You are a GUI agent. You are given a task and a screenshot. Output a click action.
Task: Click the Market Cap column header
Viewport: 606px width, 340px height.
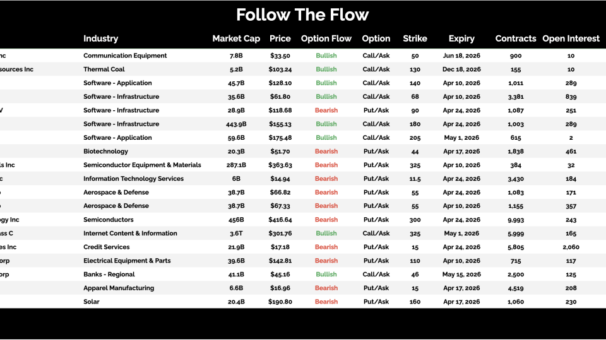coord(236,38)
